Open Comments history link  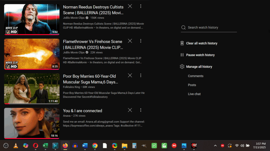tap(196, 76)
